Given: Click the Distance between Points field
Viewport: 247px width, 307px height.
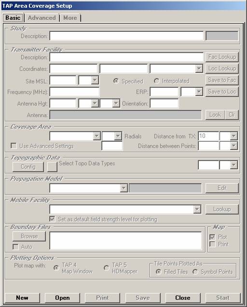Looking at the screenshot, I should (208, 146).
